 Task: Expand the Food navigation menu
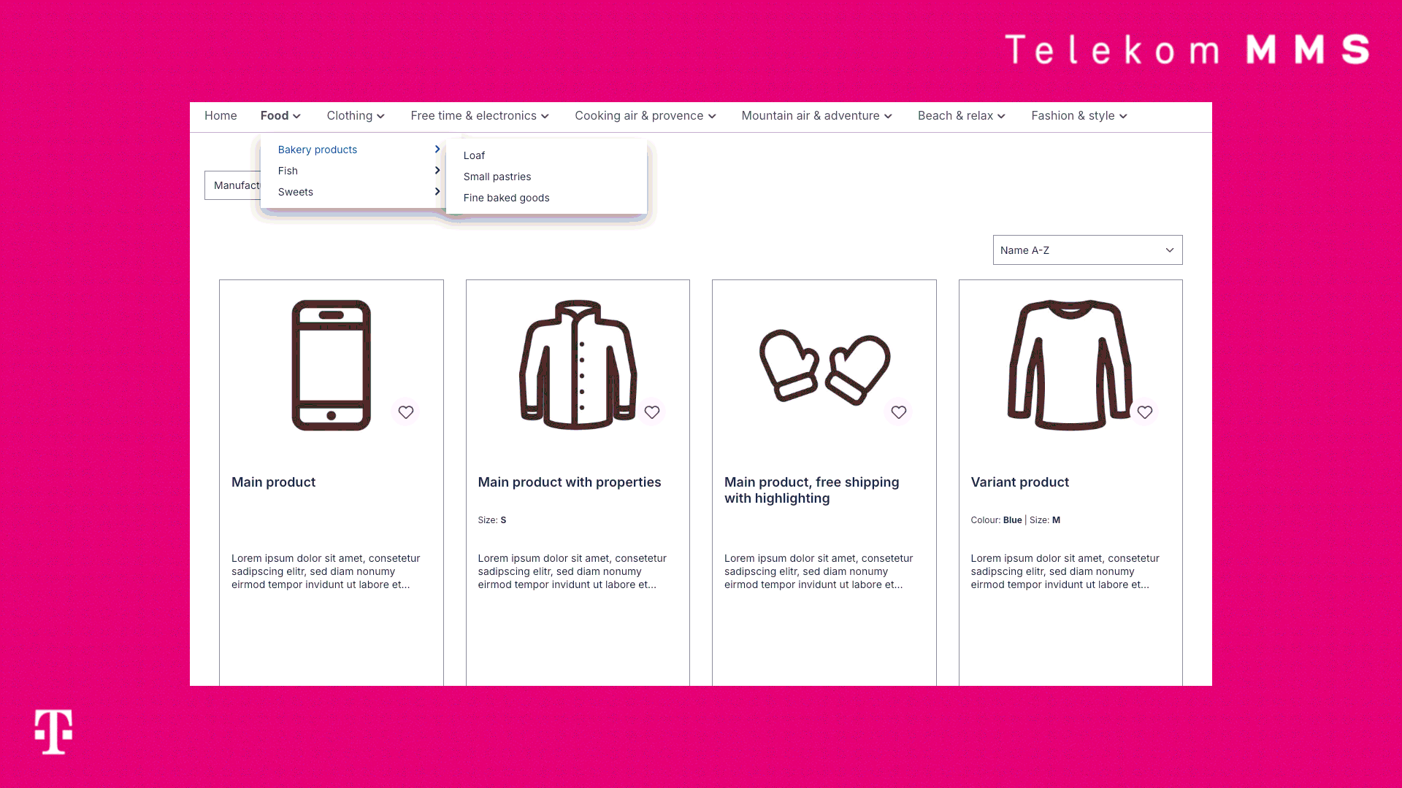click(280, 115)
